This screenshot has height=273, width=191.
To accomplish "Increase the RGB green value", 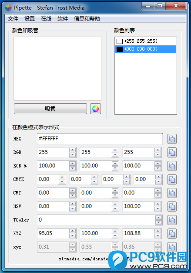I will (x=115, y=150).
